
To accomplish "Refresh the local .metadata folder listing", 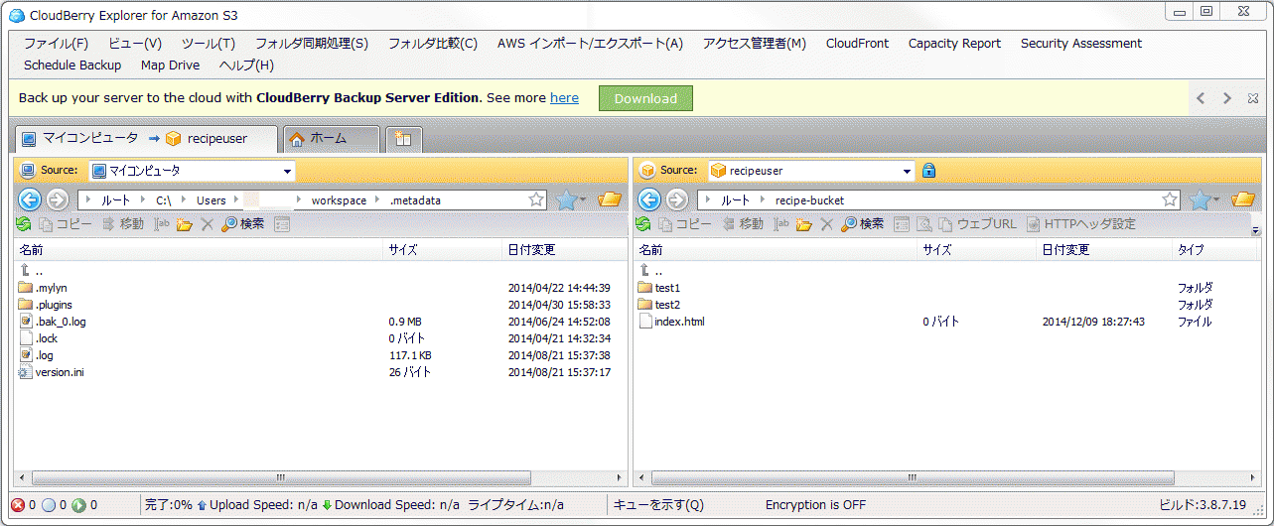I will [x=25, y=224].
